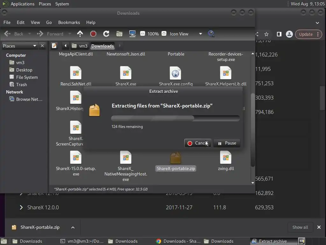Image resolution: width=326 pixels, height=245 pixels.
Task: Select the ShareX.exe.config file icon
Action: point(175,73)
